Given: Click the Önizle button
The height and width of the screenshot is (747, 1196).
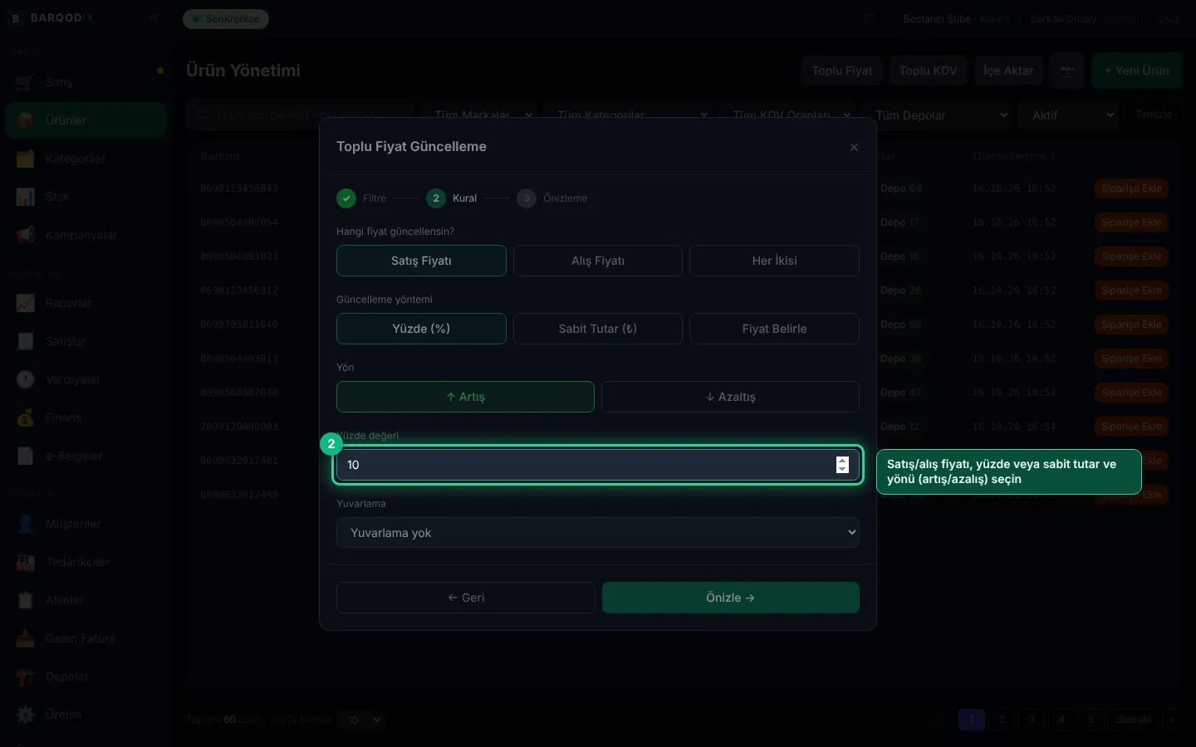Looking at the screenshot, I should tap(730, 598).
